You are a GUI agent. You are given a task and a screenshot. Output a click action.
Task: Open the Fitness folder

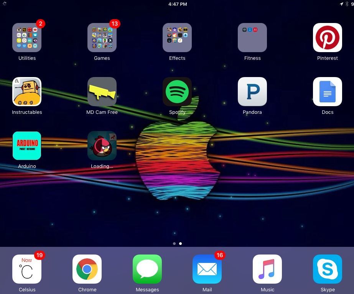tap(252, 38)
